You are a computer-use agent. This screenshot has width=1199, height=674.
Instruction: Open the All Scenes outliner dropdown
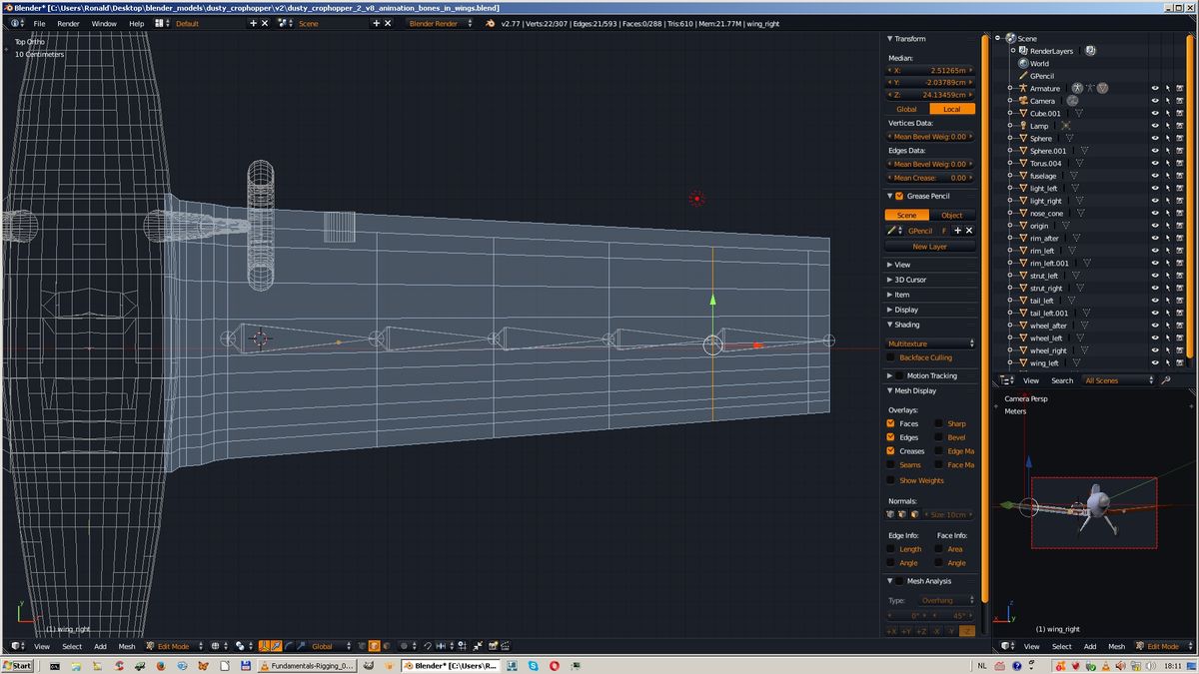click(1118, 380)
